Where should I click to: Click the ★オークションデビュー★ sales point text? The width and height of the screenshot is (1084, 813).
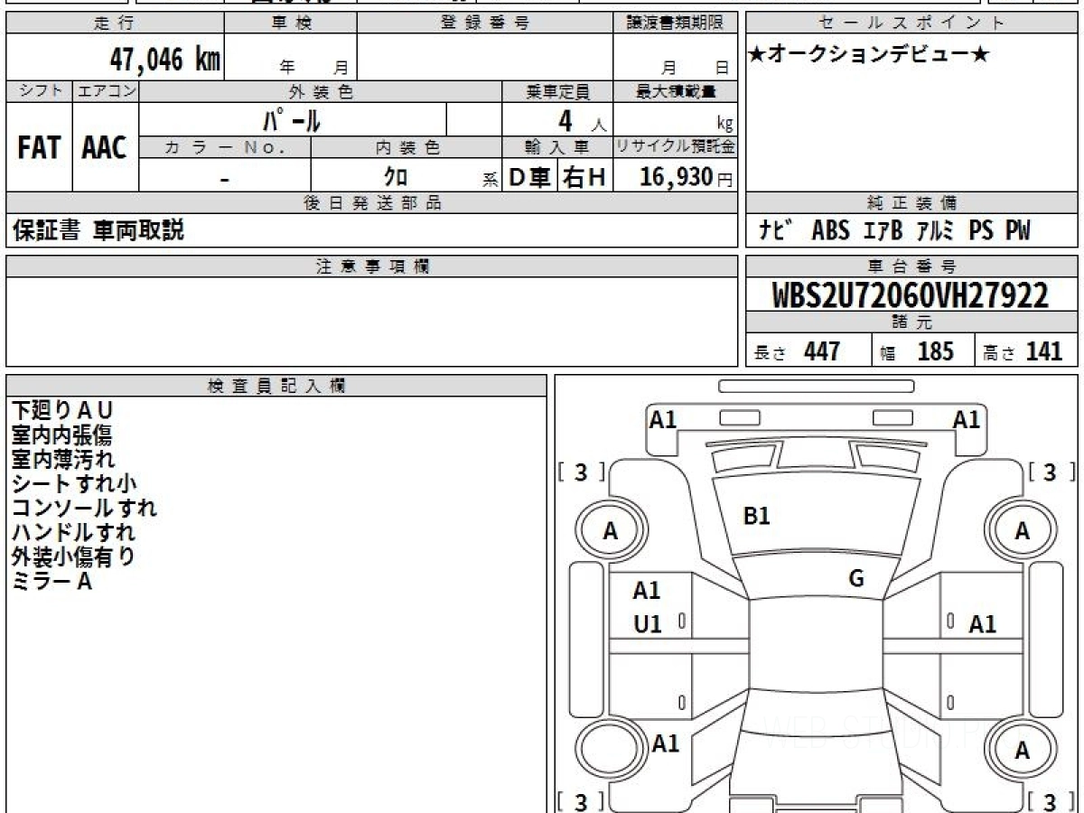[x=869, y=55]
